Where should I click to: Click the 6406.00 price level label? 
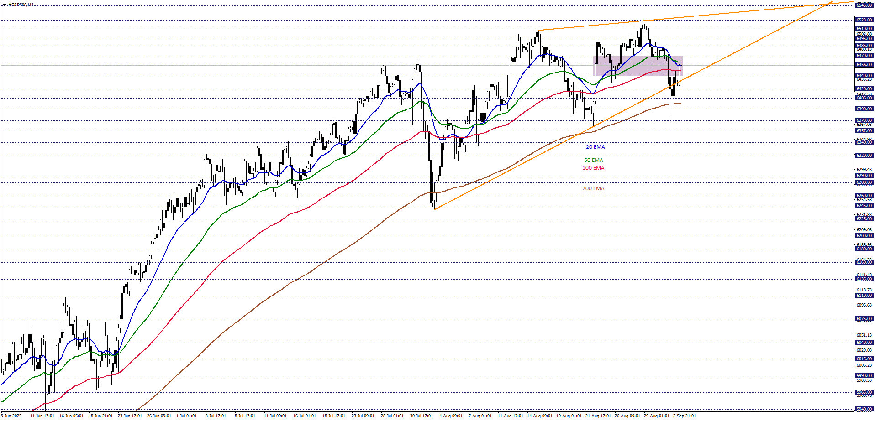click(x=864, y=98)
